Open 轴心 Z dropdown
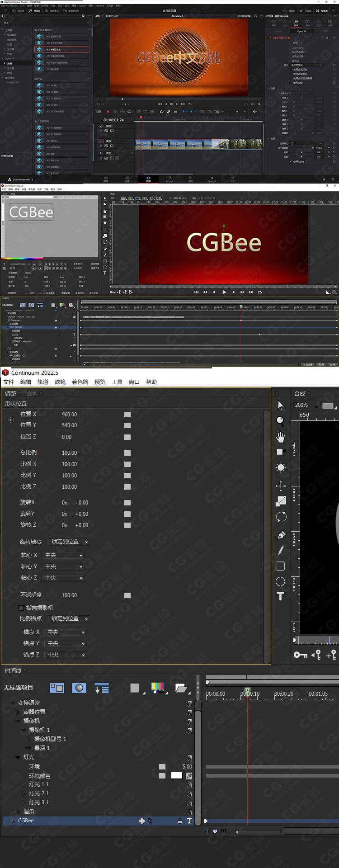Image resolution: width=339 pixels, height=868 pixels. tap(64, 578)
